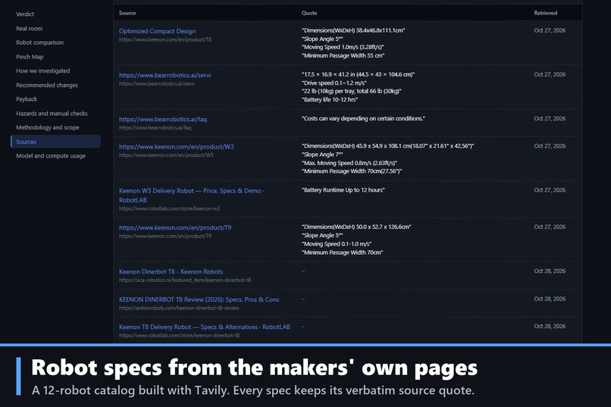The image size is (611, 407).
Task: Open the bearrobotics.ai/servi source link
Action: 164,75
